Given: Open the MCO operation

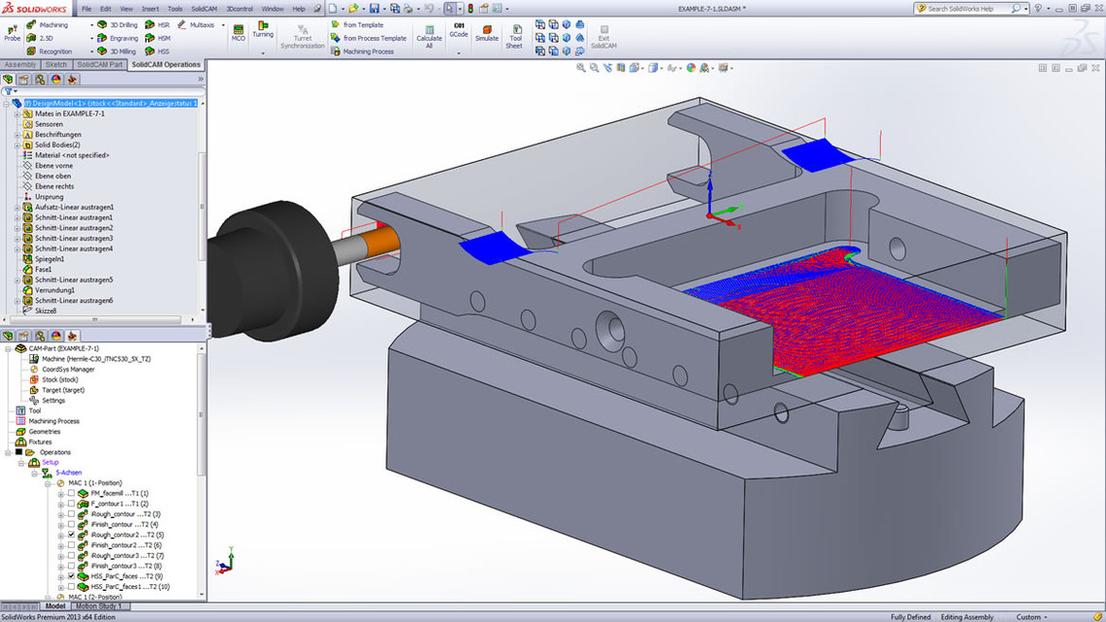Looking at the screenshot, I should click(x=239, y=32).
